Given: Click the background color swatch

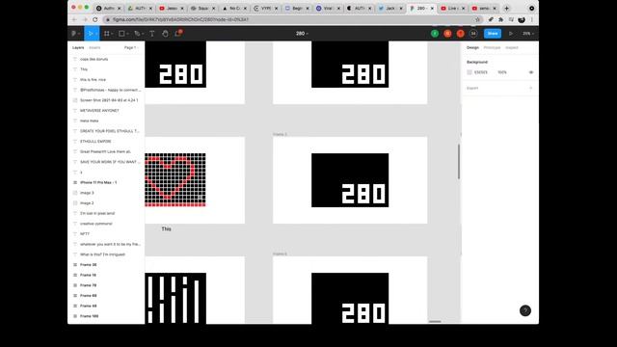Looking at the screenshot, I should coord(469,72).
